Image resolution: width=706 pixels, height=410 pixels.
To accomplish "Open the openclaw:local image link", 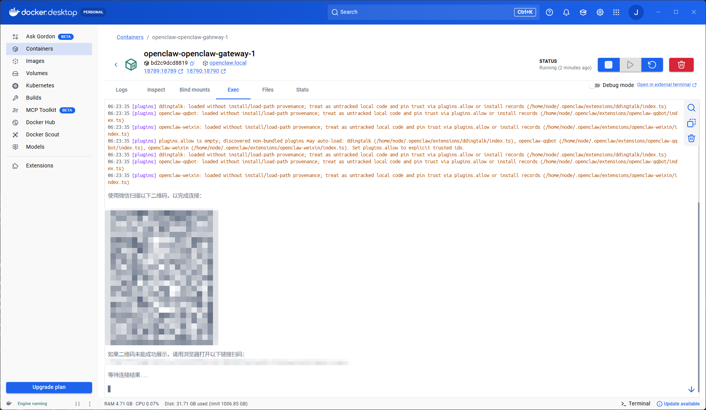I will [228, 63].
